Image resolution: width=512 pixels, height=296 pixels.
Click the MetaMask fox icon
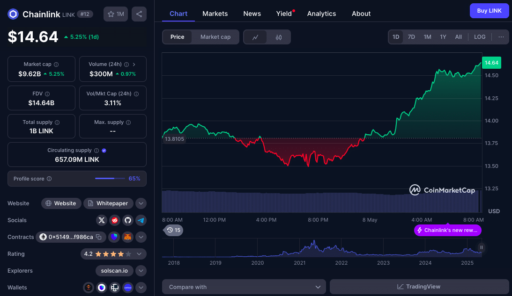tap(128, 237)
